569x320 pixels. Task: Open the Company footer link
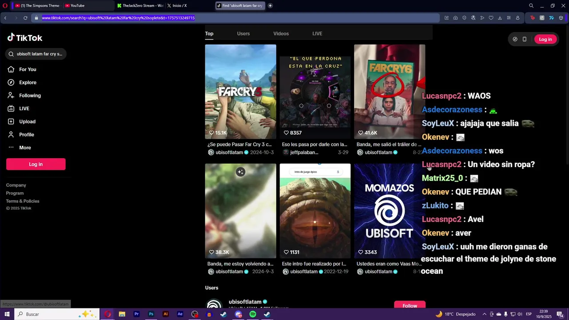[x=16, y=185]
